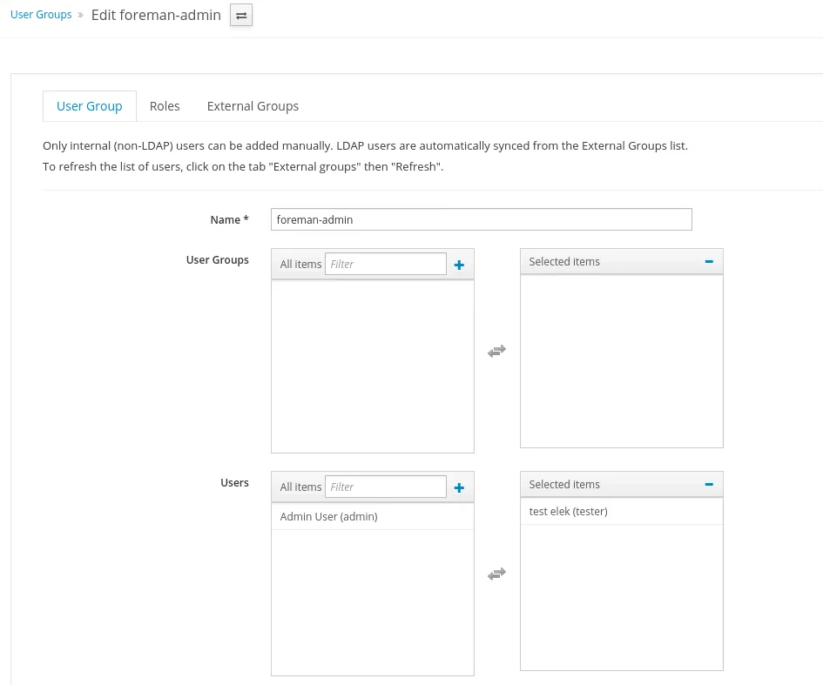This screenshot has height=685, width=823.
Task: Click the empty User Groups selected list
Action: coord(621,360)
